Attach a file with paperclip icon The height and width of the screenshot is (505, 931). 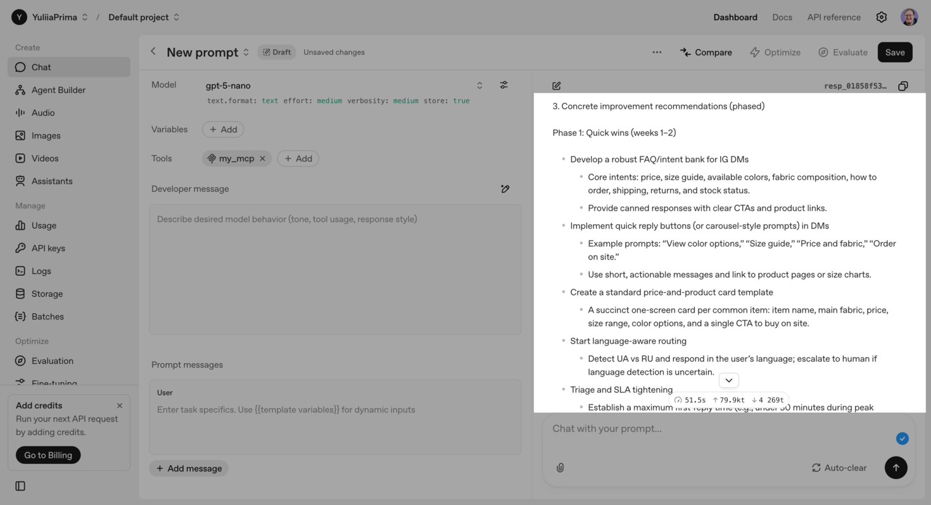(x=560, y=468)
